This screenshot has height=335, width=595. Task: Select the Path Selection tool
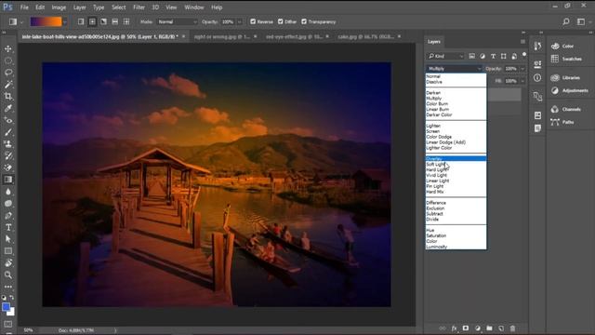click(8, 239)
